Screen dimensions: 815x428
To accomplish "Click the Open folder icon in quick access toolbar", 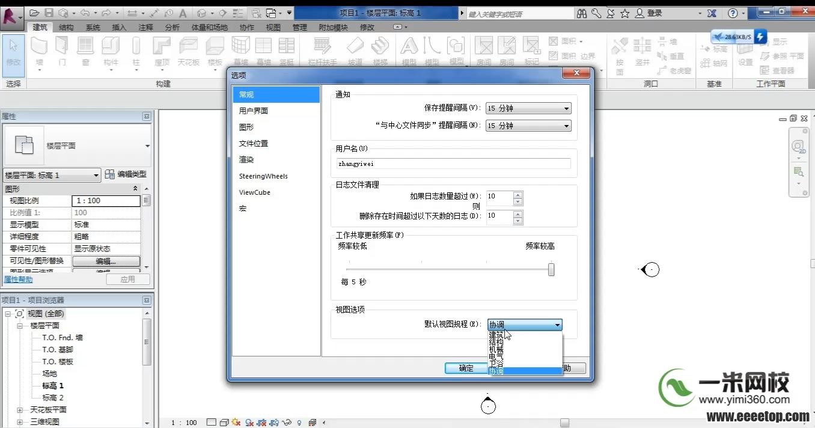I will click(x=34, y=13).
